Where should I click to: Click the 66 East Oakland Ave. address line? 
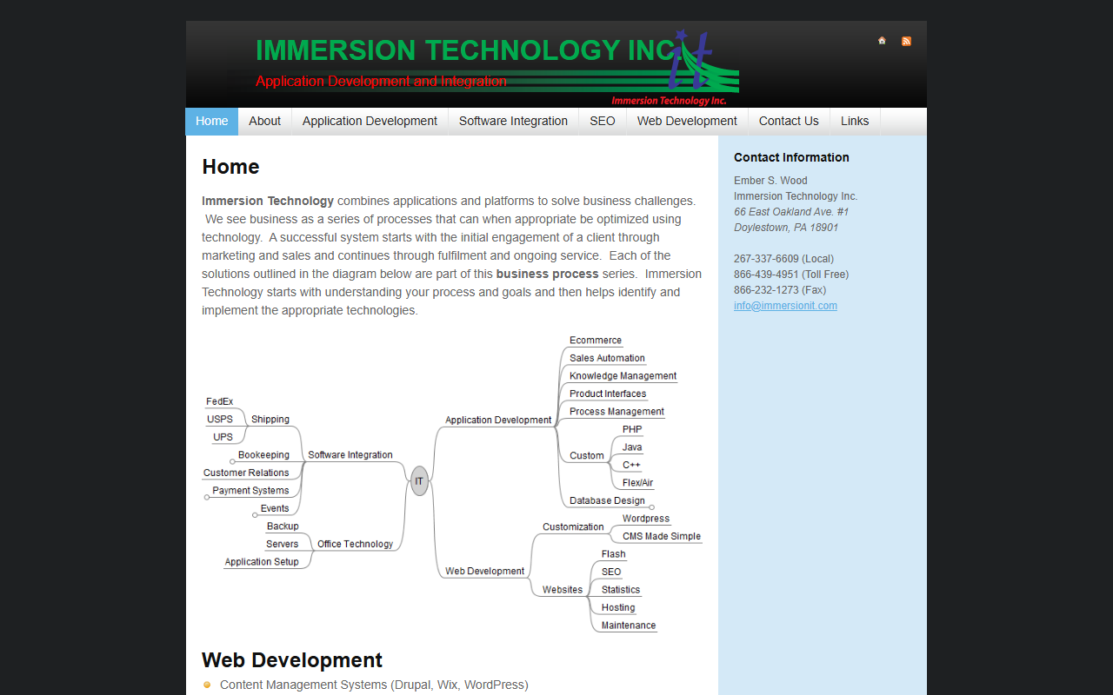pos(791,212)
